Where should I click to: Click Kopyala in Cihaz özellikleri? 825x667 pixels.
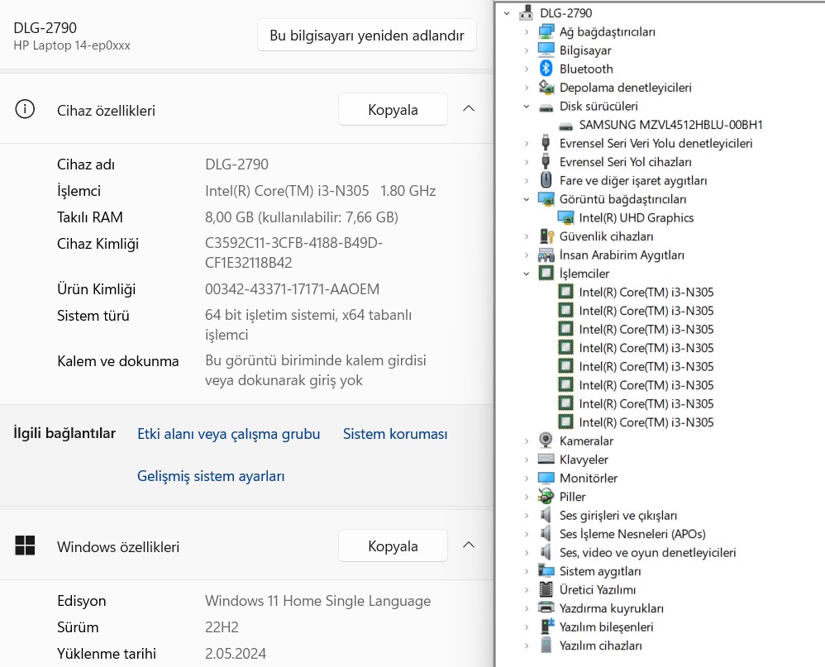tap(393, 109)
